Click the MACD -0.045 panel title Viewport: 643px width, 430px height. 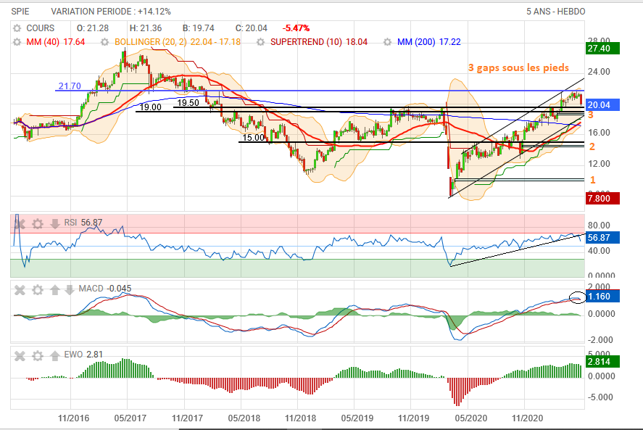click(x=105, y=289)
